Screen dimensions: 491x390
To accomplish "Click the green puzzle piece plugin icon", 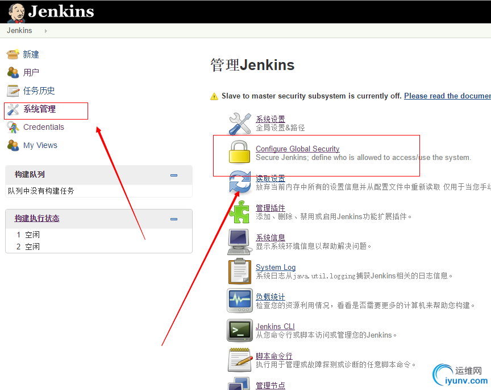I will [239, 212].
